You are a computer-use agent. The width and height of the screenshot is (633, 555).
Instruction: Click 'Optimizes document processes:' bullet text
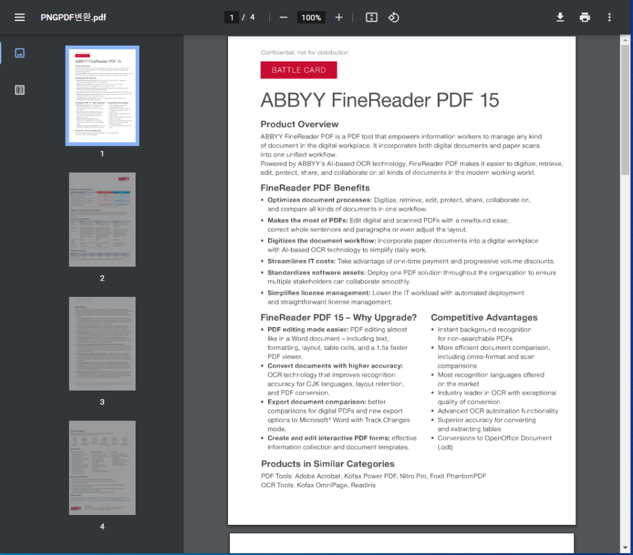319,200
